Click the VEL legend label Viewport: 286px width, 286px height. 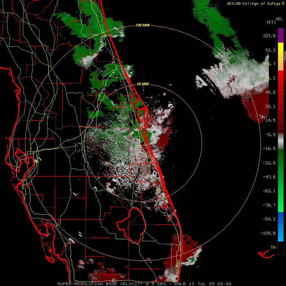click(279, 19)
